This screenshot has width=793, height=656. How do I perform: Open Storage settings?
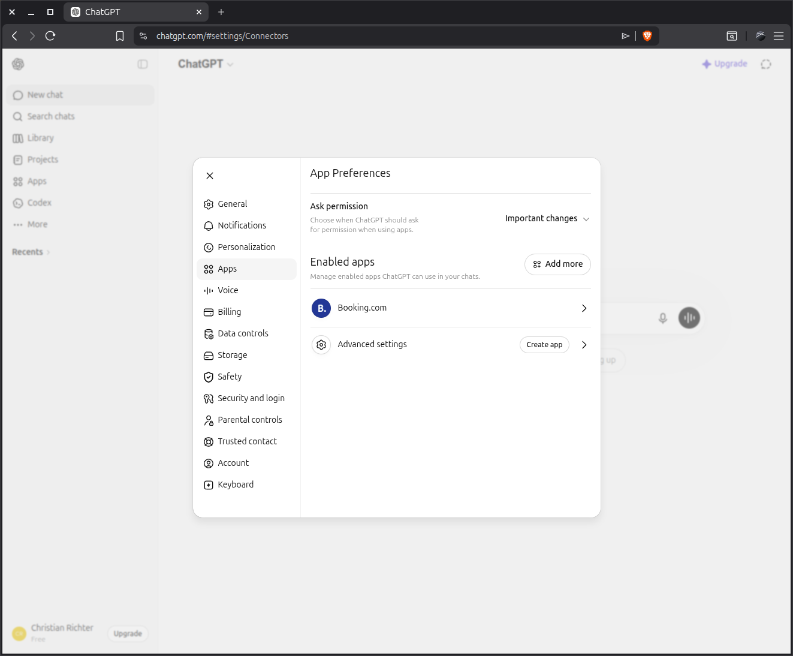coord(246,355)
